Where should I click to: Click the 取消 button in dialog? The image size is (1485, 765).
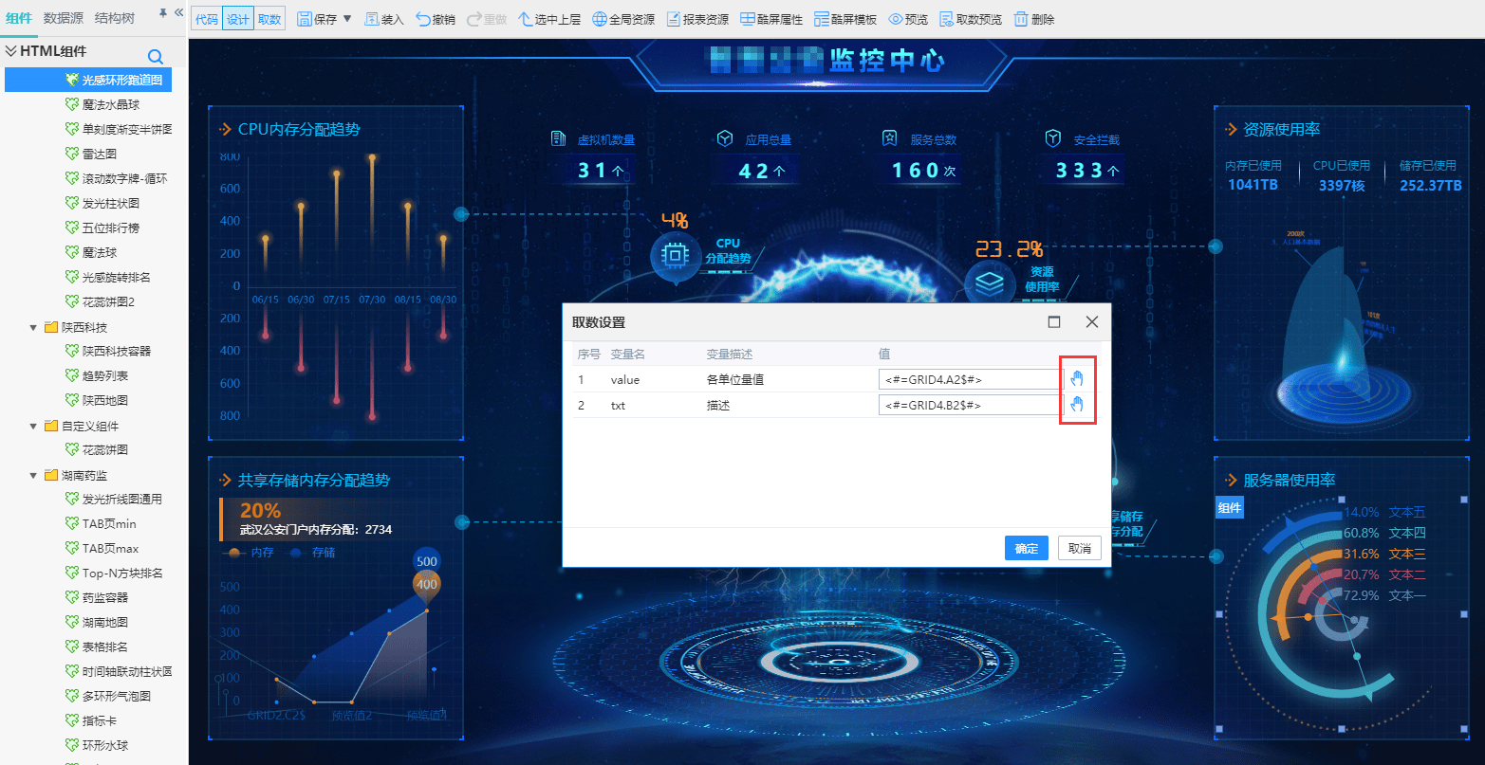click(x=1079, y=548)
